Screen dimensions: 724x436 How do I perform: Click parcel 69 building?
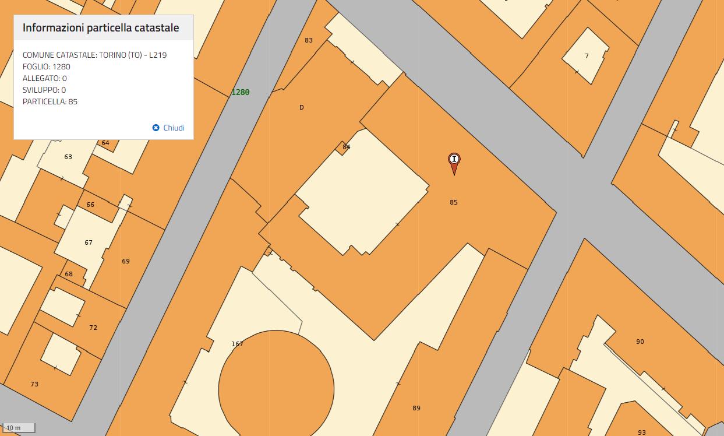[125, 261]
